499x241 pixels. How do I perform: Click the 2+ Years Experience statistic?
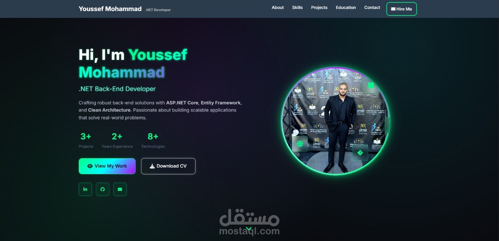pos(117,140)
